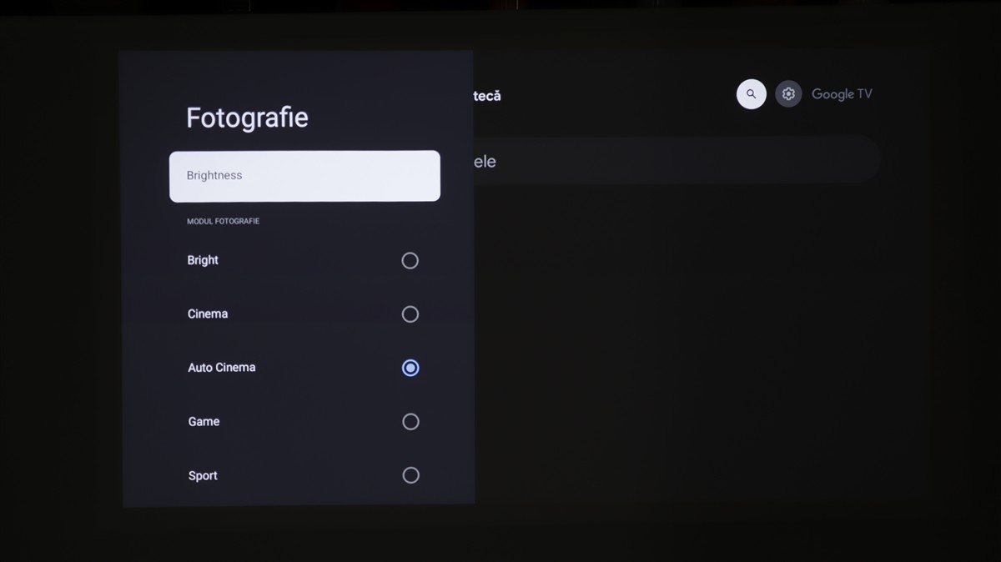Screen dimensions: 1001x562
Task: Open the highlighted Brightness menu row
Action: pyautogui.click(x=304, y=176)
